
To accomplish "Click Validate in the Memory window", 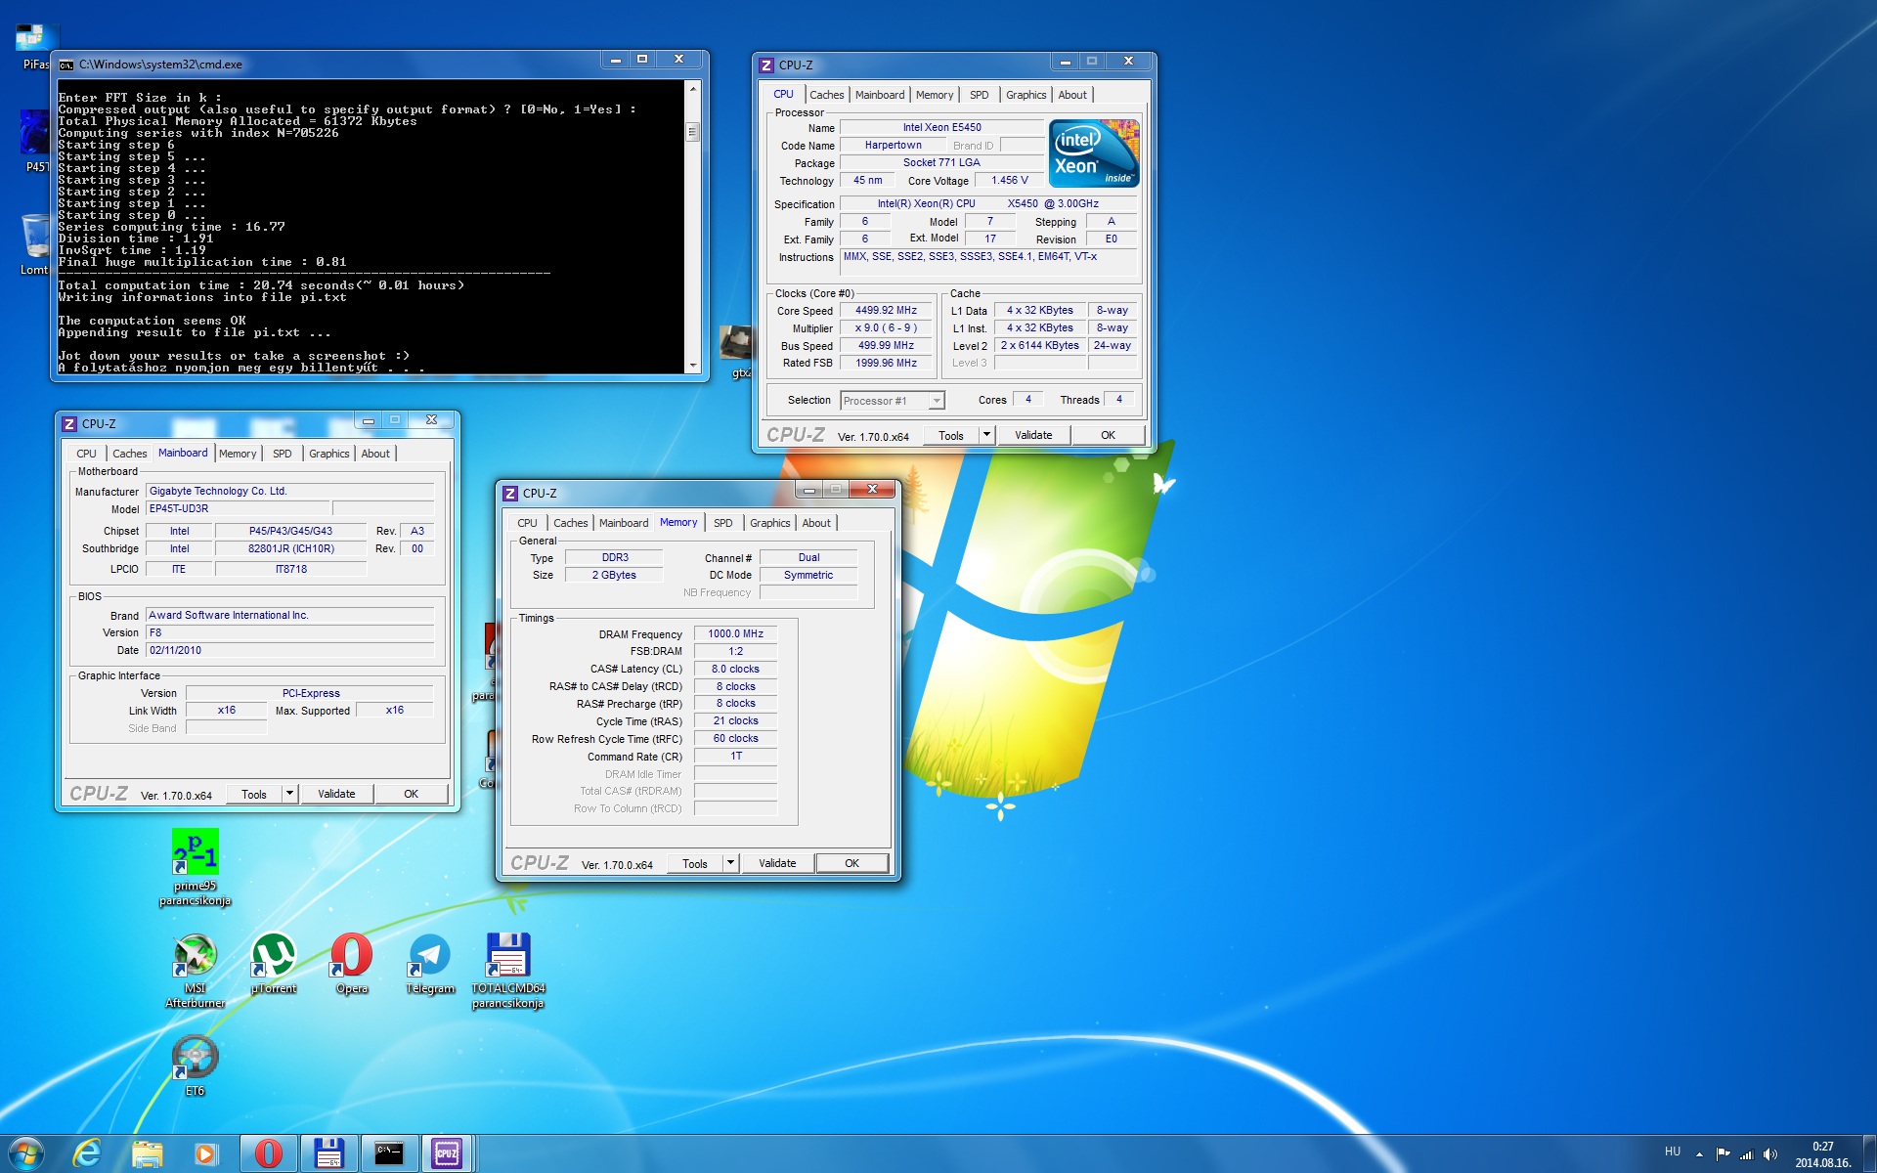I will pos(777,863).
